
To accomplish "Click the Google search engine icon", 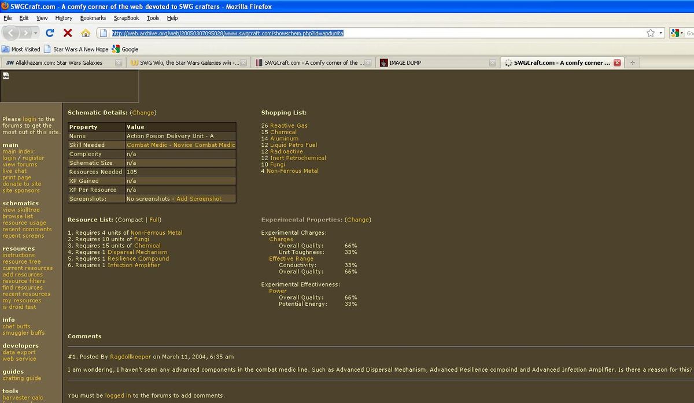I will click(x=674, y=33).
